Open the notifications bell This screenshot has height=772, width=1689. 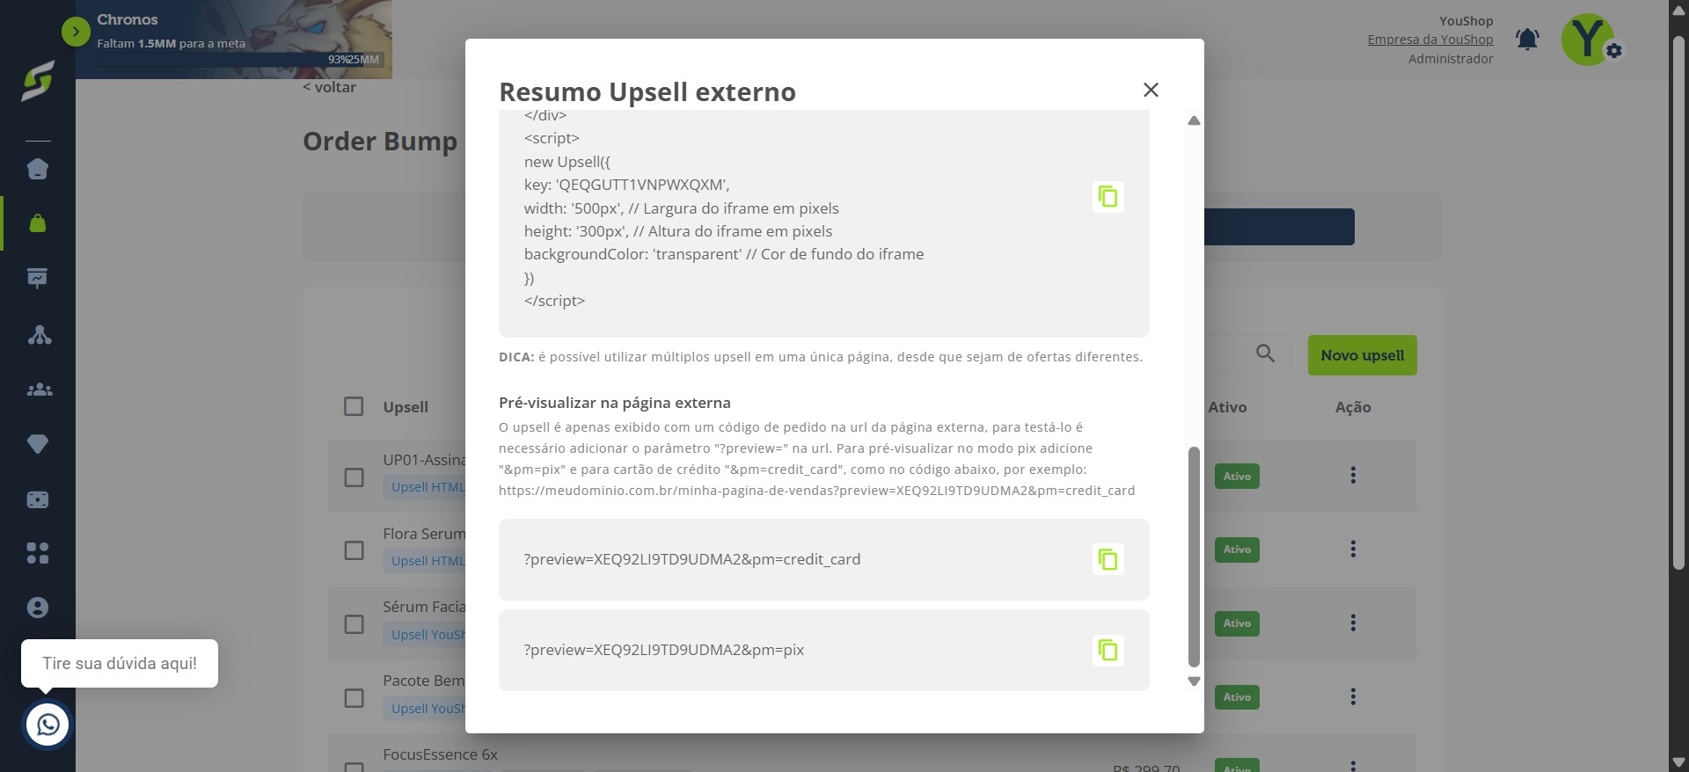(1527, 40)
